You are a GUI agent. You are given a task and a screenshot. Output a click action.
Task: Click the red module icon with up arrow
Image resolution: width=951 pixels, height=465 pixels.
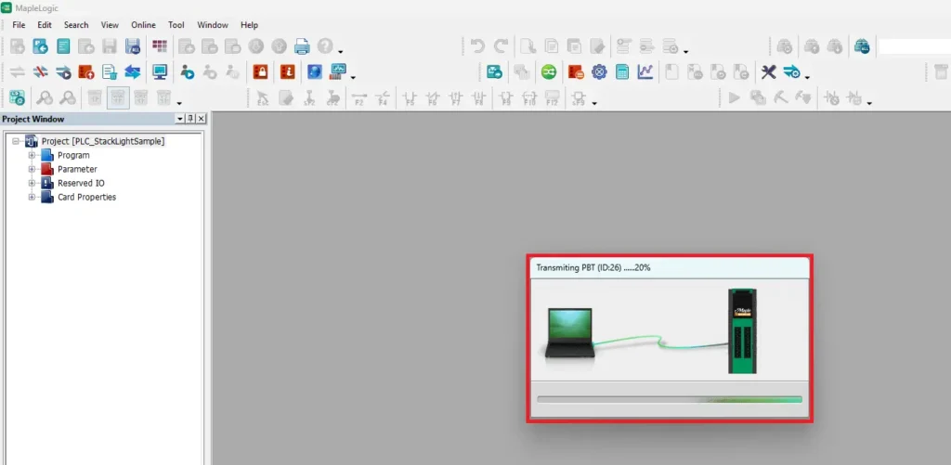coord(86,72)
